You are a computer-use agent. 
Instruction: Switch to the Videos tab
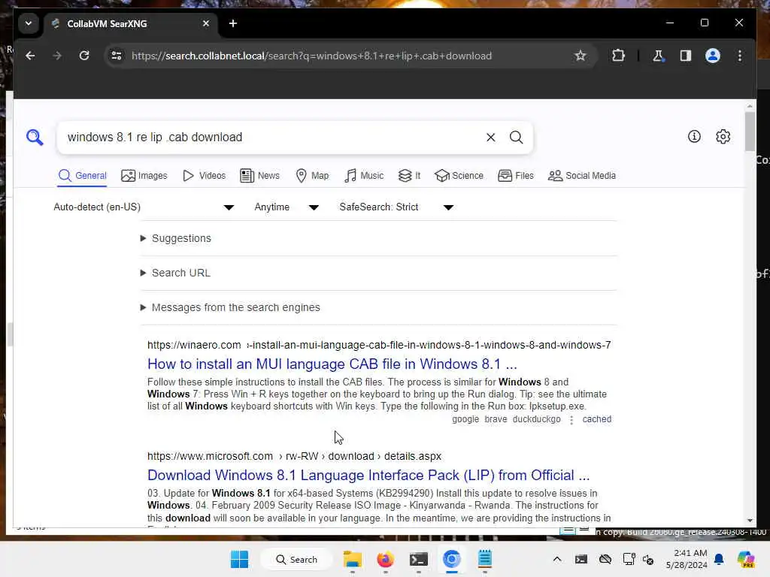tap(204, 176)
